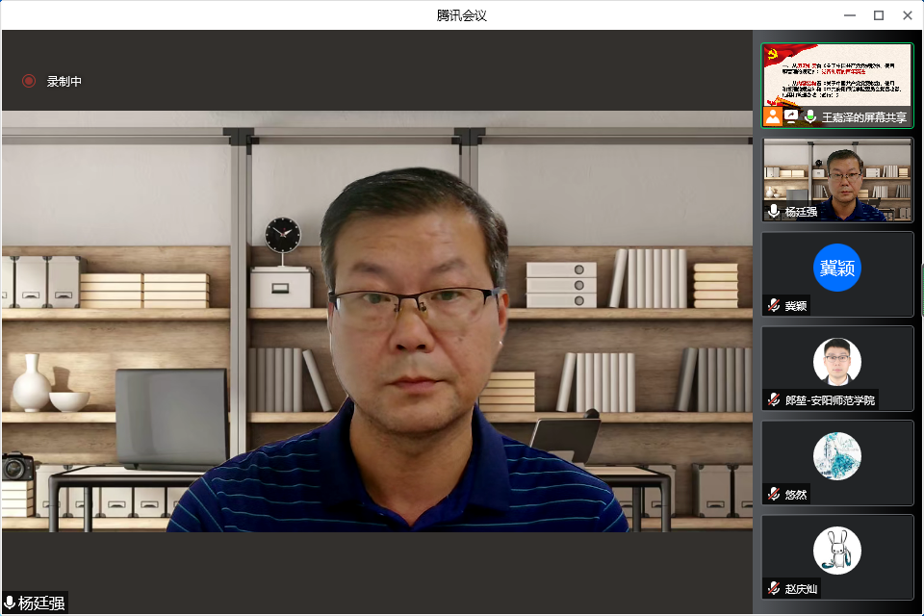
Task: Click the orange host icon on 王嘉泽's tile
Action: 772,116
